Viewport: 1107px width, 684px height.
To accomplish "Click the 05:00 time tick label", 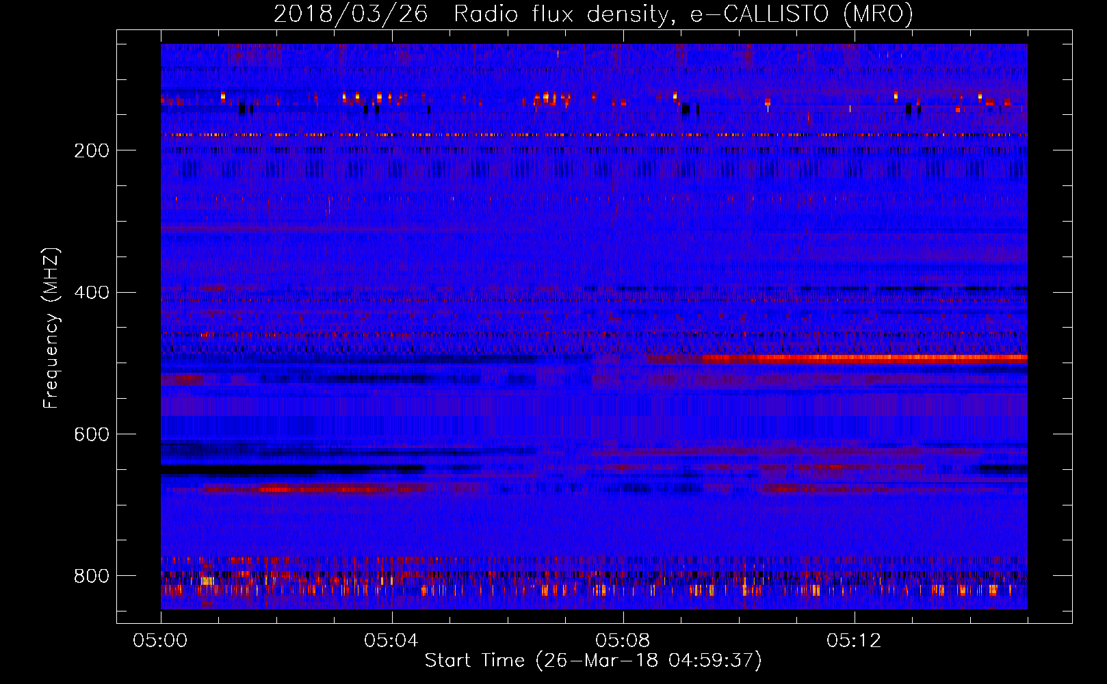I will click(160, 641).
